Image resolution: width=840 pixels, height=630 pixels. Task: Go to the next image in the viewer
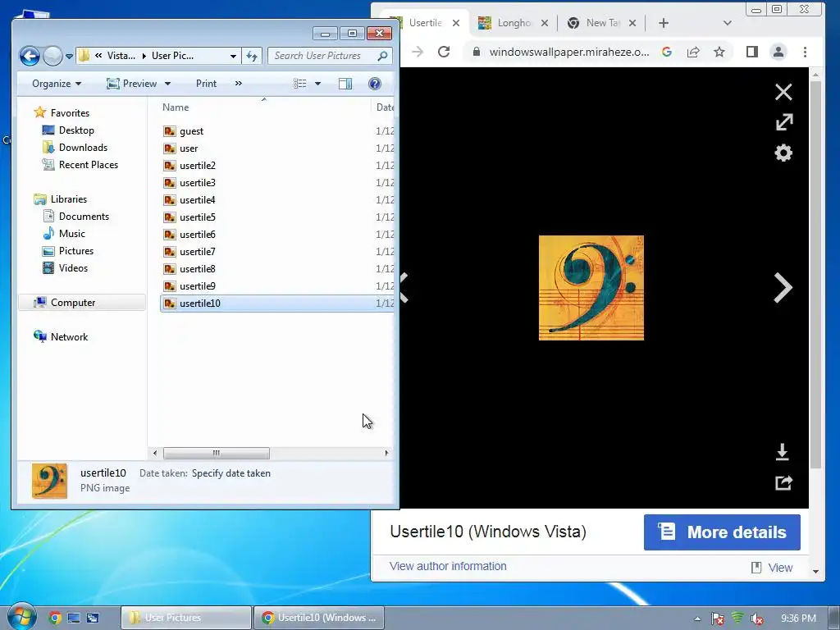click(x=783, y=288)
